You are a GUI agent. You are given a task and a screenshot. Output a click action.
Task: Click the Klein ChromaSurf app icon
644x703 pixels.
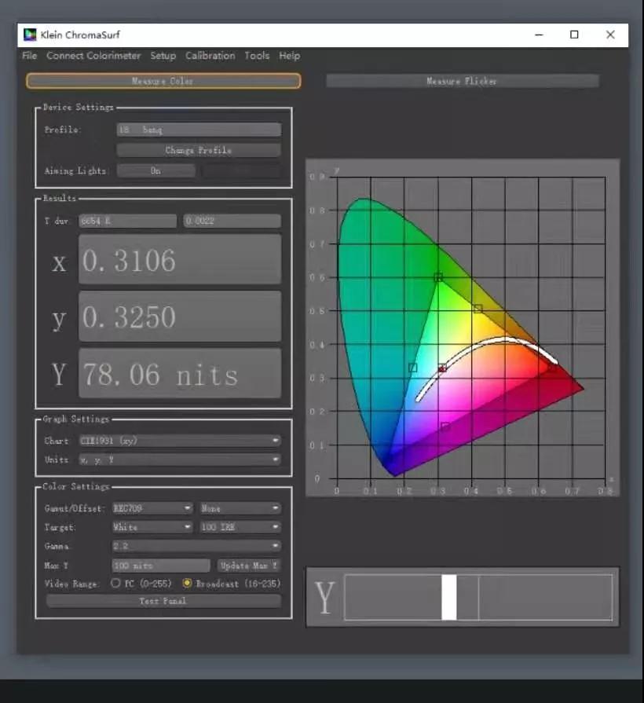point(30,35)
